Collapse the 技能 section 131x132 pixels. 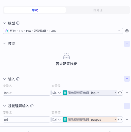4,44
